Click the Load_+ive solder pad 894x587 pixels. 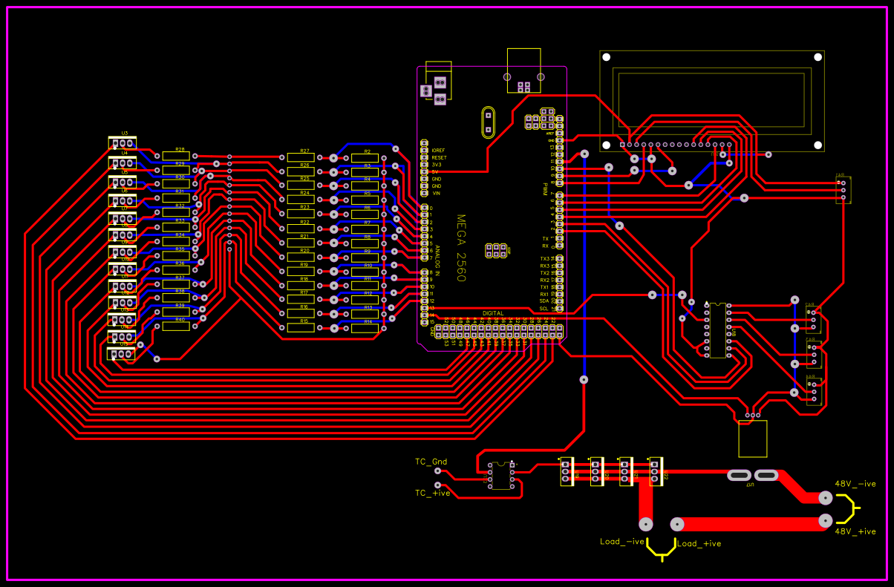pyautogui.click(x=676, y=524)
